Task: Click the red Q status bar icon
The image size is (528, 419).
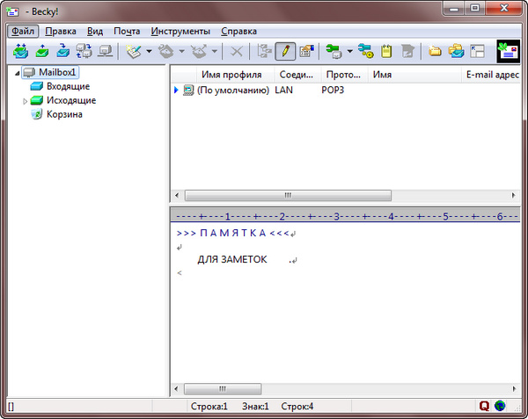Action: click(x=484, y=406)
